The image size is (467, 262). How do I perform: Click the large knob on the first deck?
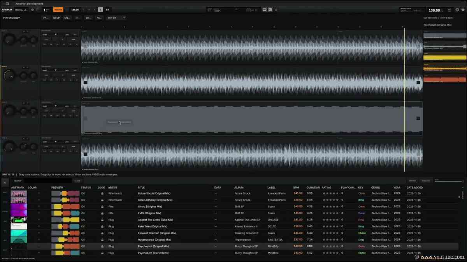9,39
